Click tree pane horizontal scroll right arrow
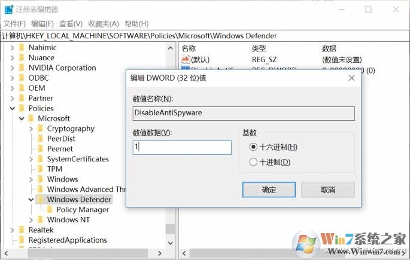Image resolution: width=410 pixels, height=260 pixels. pyautogui.click(x=160, y=253)
